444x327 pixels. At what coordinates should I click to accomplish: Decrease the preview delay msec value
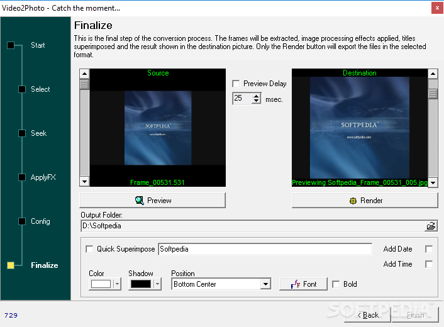click(x=256, y=101)
